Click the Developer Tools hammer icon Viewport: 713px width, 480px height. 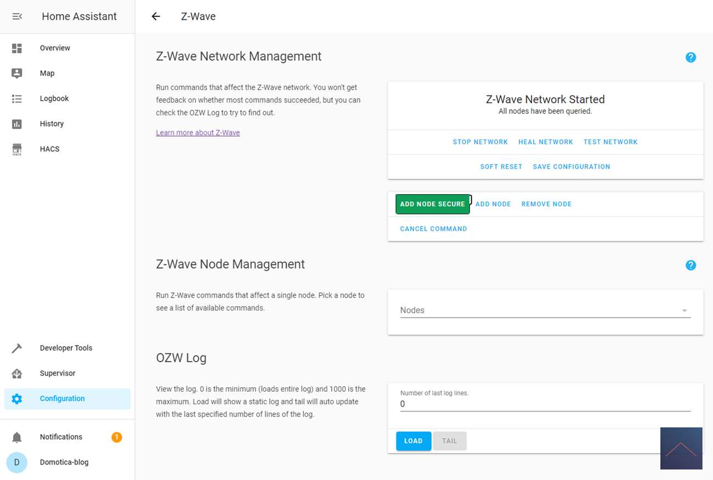coord(17,348)
